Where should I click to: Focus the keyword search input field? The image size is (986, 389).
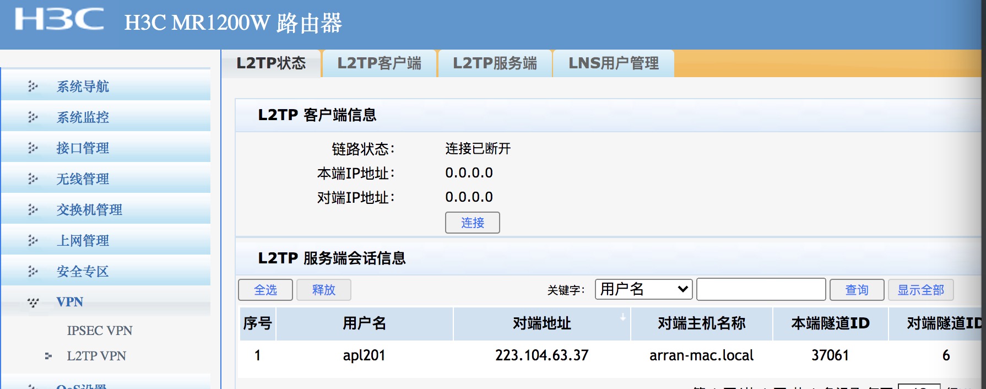coord(761,289)
